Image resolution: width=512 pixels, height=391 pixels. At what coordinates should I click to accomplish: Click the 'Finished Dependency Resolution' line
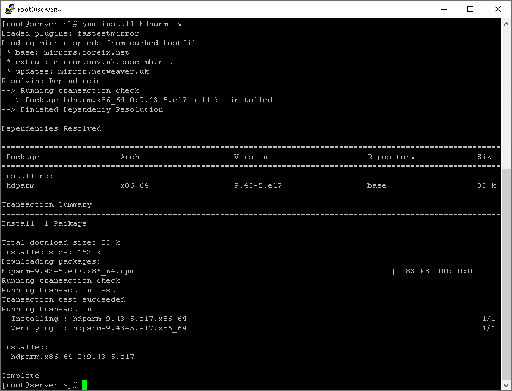click(92, 110)
